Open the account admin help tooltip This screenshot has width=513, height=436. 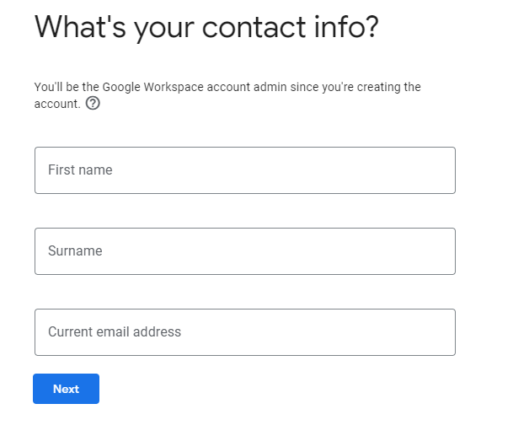tap(93, 104)
